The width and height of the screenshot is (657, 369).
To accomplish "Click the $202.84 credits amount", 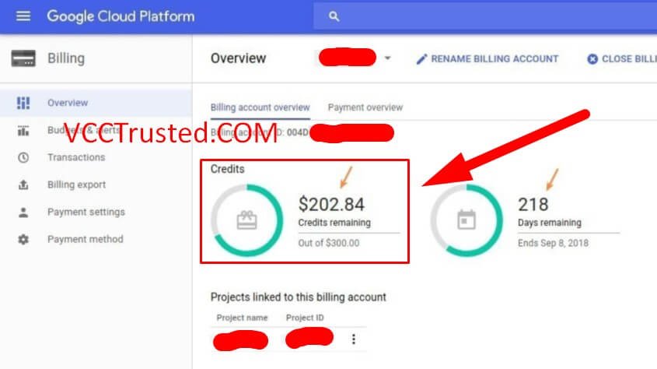I will (331, 204).
